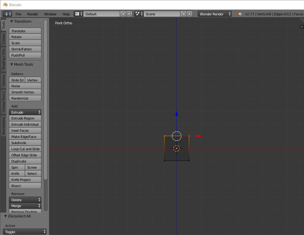Click the Shrink/Fatten button
The height and width of the screenshot is (235, 304).
25,49
